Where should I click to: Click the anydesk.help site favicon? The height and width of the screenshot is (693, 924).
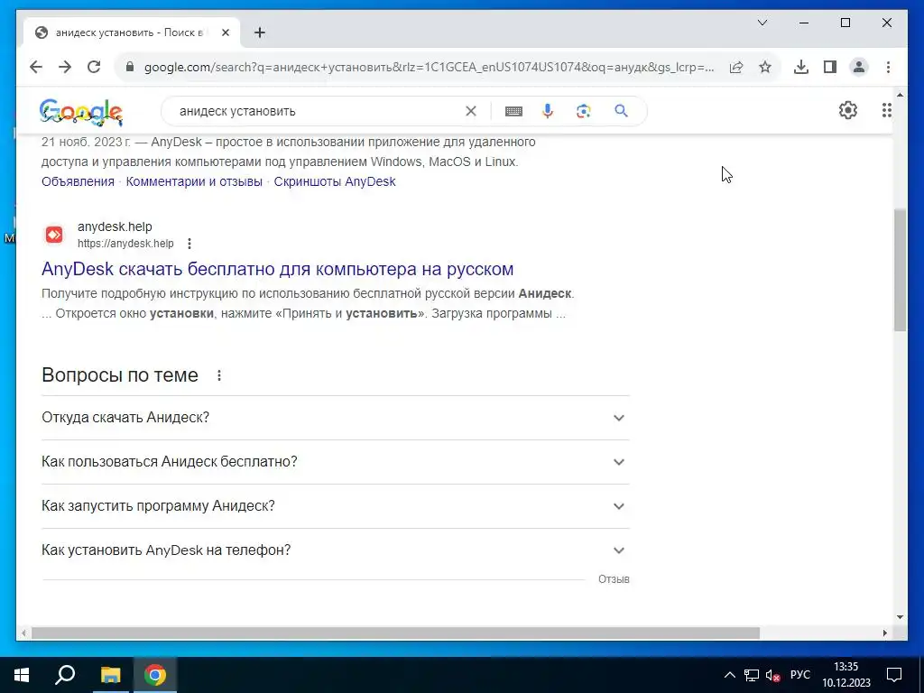(54, 235)
